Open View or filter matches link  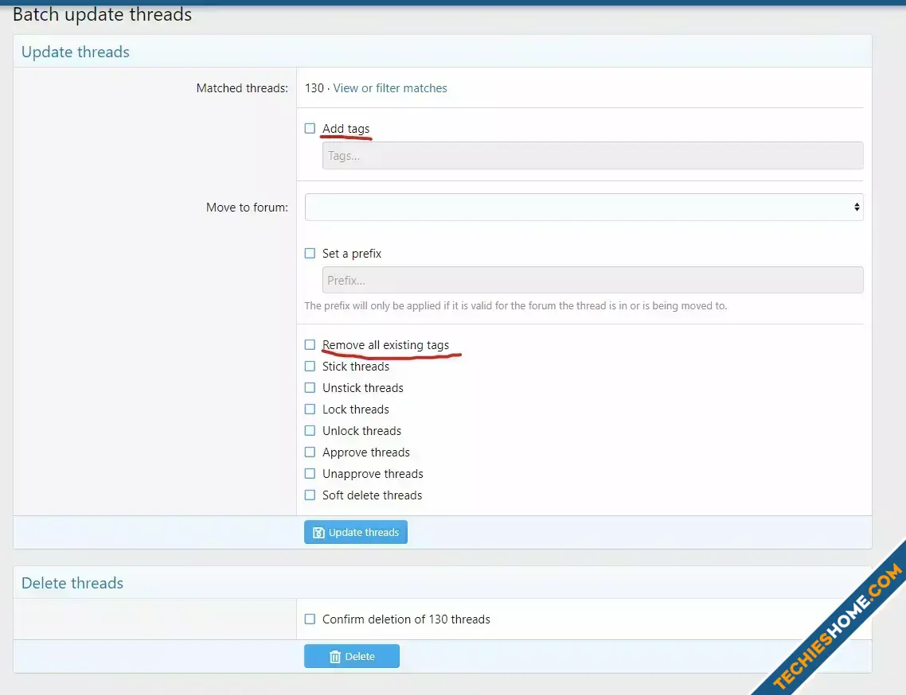coord(390,88)
